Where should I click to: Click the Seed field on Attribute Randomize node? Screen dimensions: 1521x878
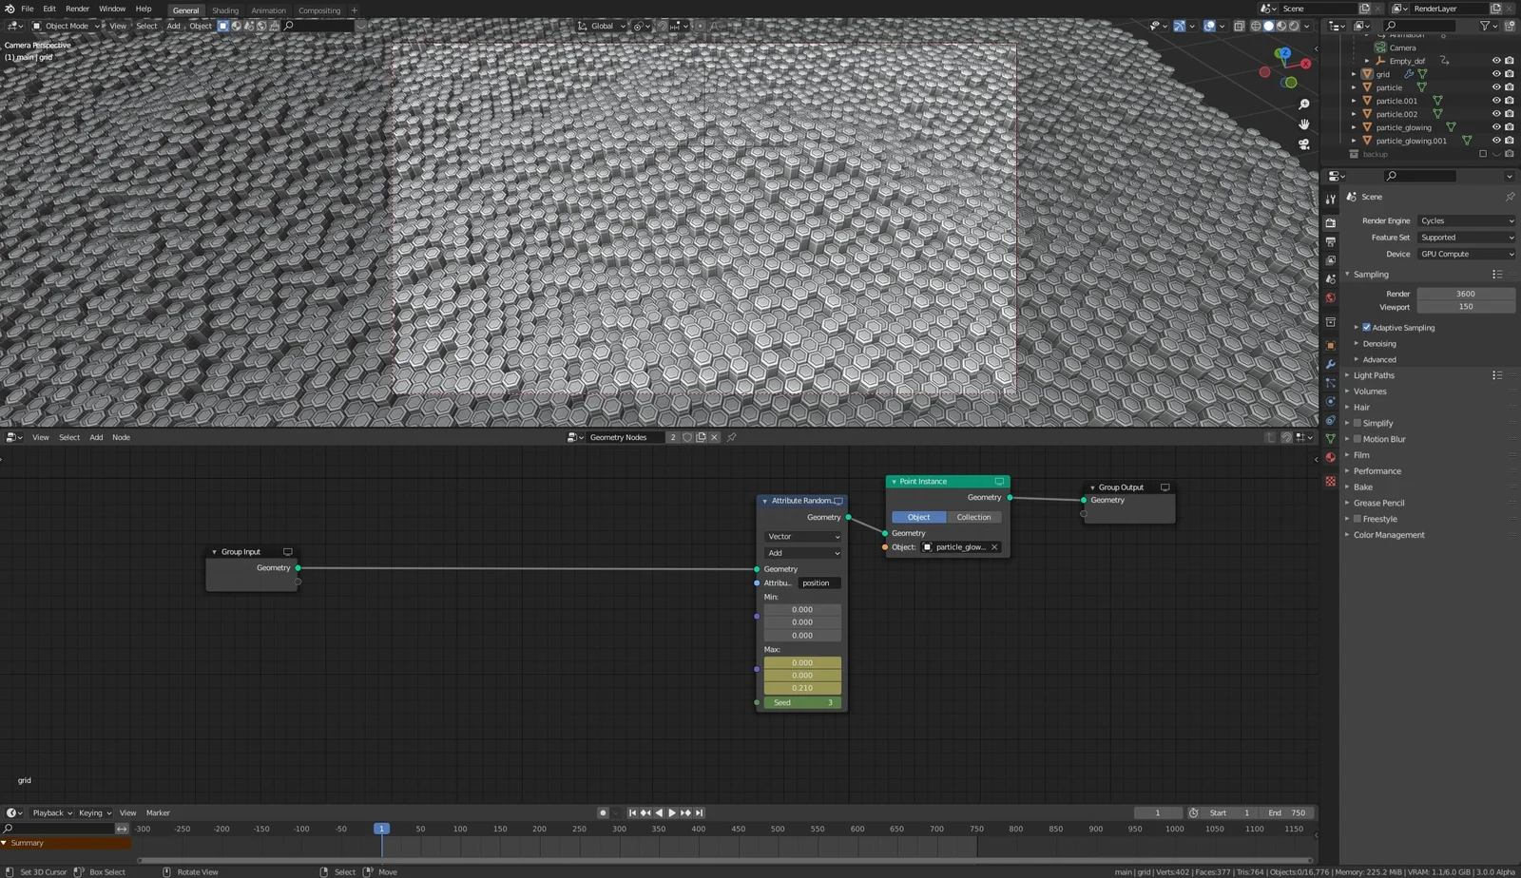pyautogui.click(x=801, y=702)
